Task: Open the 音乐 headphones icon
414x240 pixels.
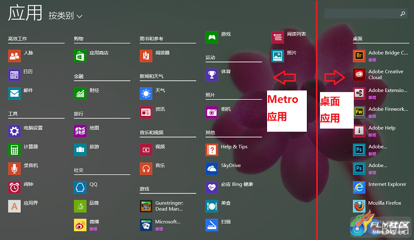Action: pyautogui.click(x=146, y=169)
